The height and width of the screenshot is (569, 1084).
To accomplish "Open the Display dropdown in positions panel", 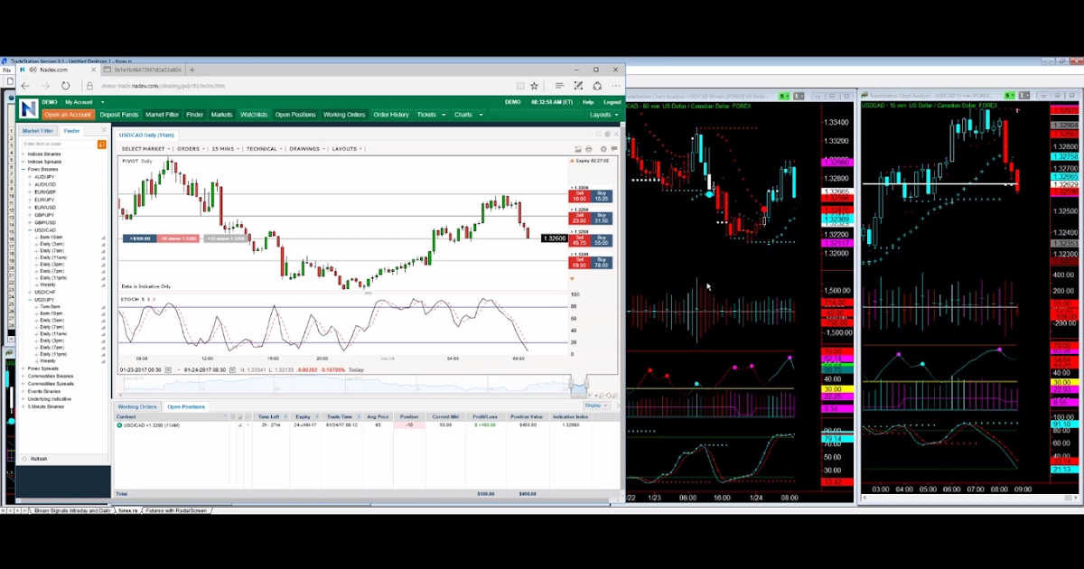I will (596, 406).
